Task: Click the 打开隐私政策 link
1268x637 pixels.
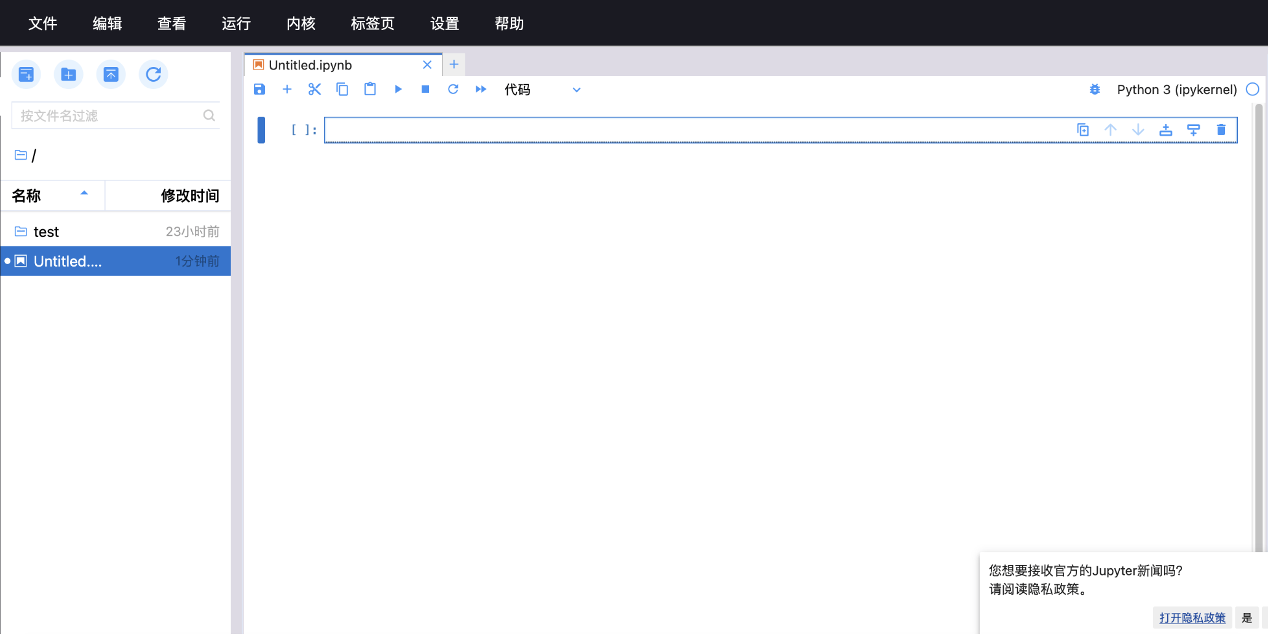Action: pos(1192,617)
